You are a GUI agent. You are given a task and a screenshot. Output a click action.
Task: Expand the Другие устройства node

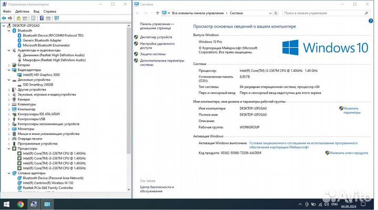pyautogui.click(x=9, y=90)
